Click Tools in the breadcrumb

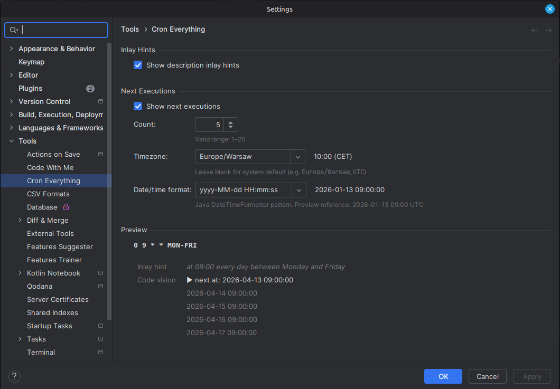pos(130,29)
